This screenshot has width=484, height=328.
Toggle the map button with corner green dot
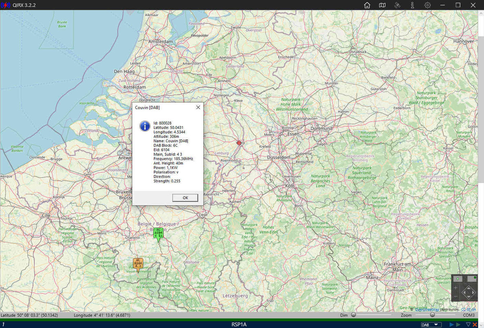coord(472,279)
